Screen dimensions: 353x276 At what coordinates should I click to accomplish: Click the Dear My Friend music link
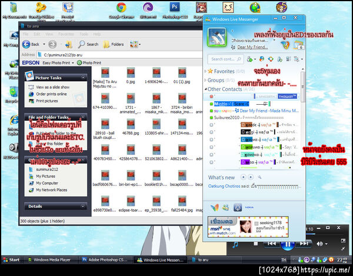click(252, 47)
